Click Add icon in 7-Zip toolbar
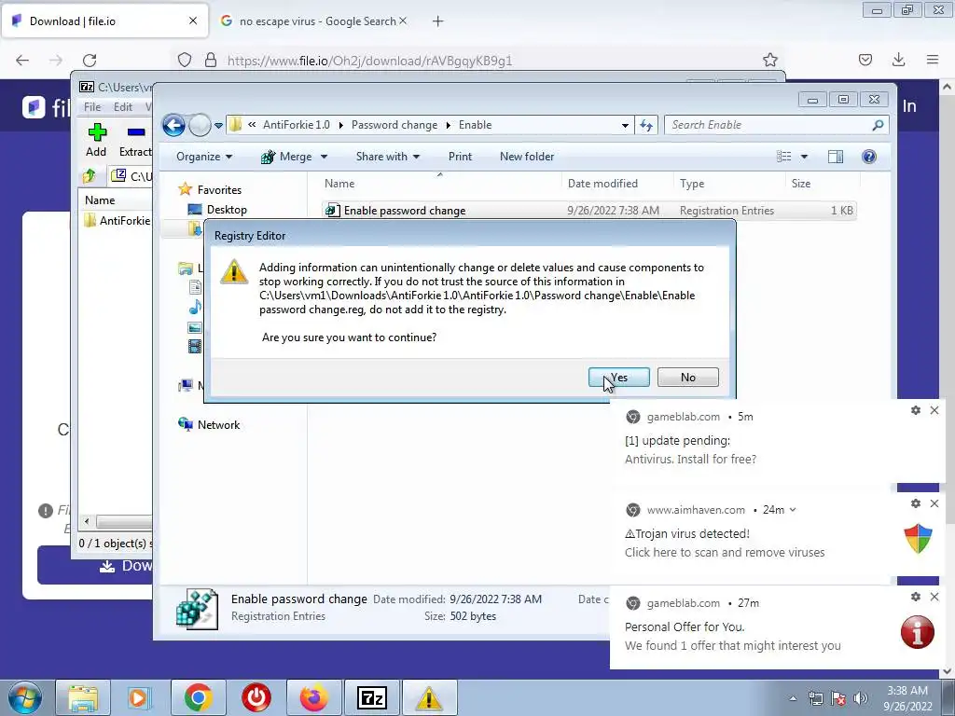955x716 pixels. [x=96, y=140]
